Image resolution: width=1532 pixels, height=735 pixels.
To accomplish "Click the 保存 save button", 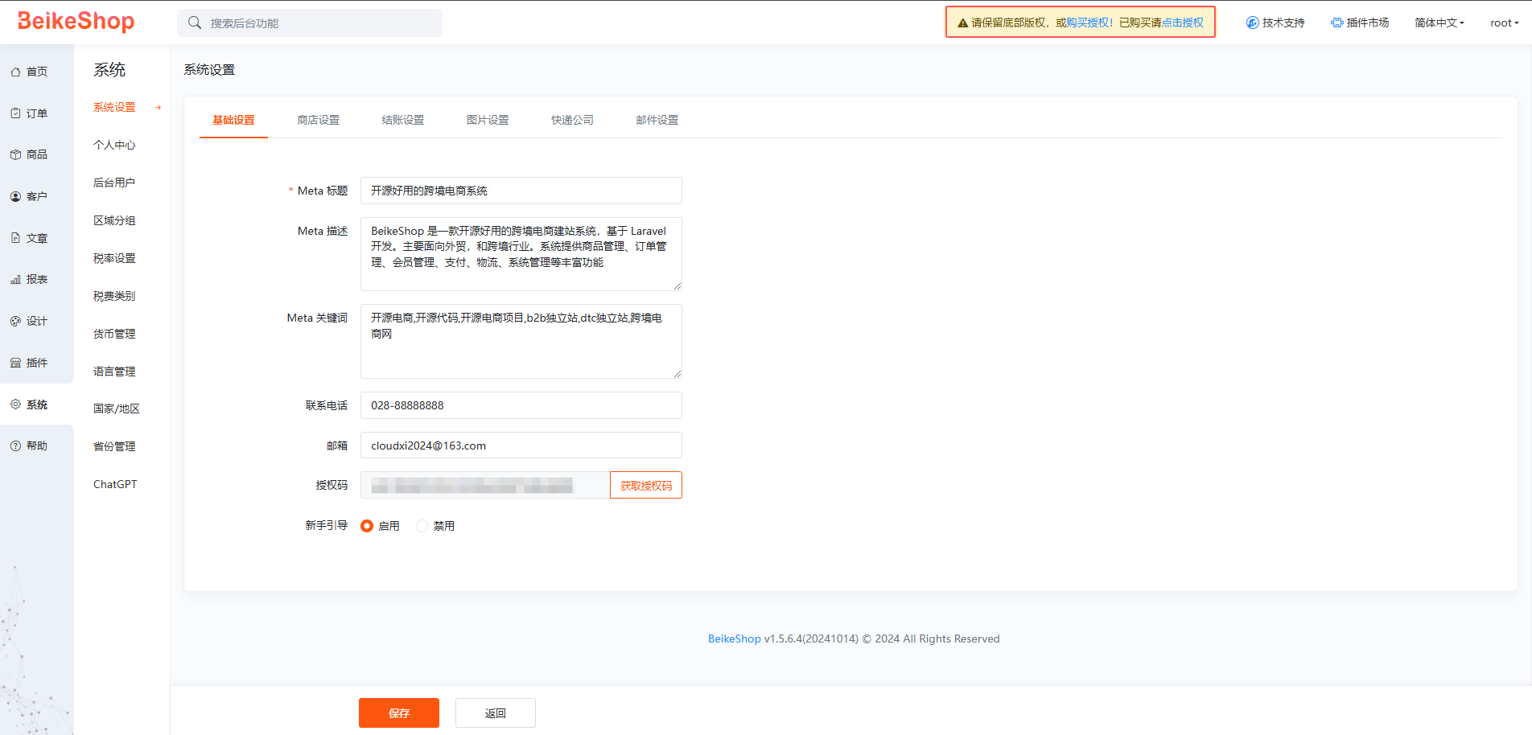I will [399, 712].
